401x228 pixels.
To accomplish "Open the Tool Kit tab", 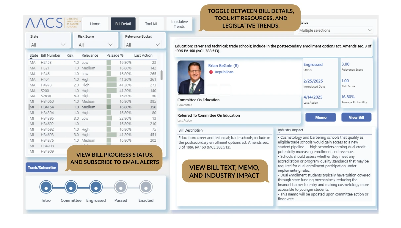I will point(151,24).
